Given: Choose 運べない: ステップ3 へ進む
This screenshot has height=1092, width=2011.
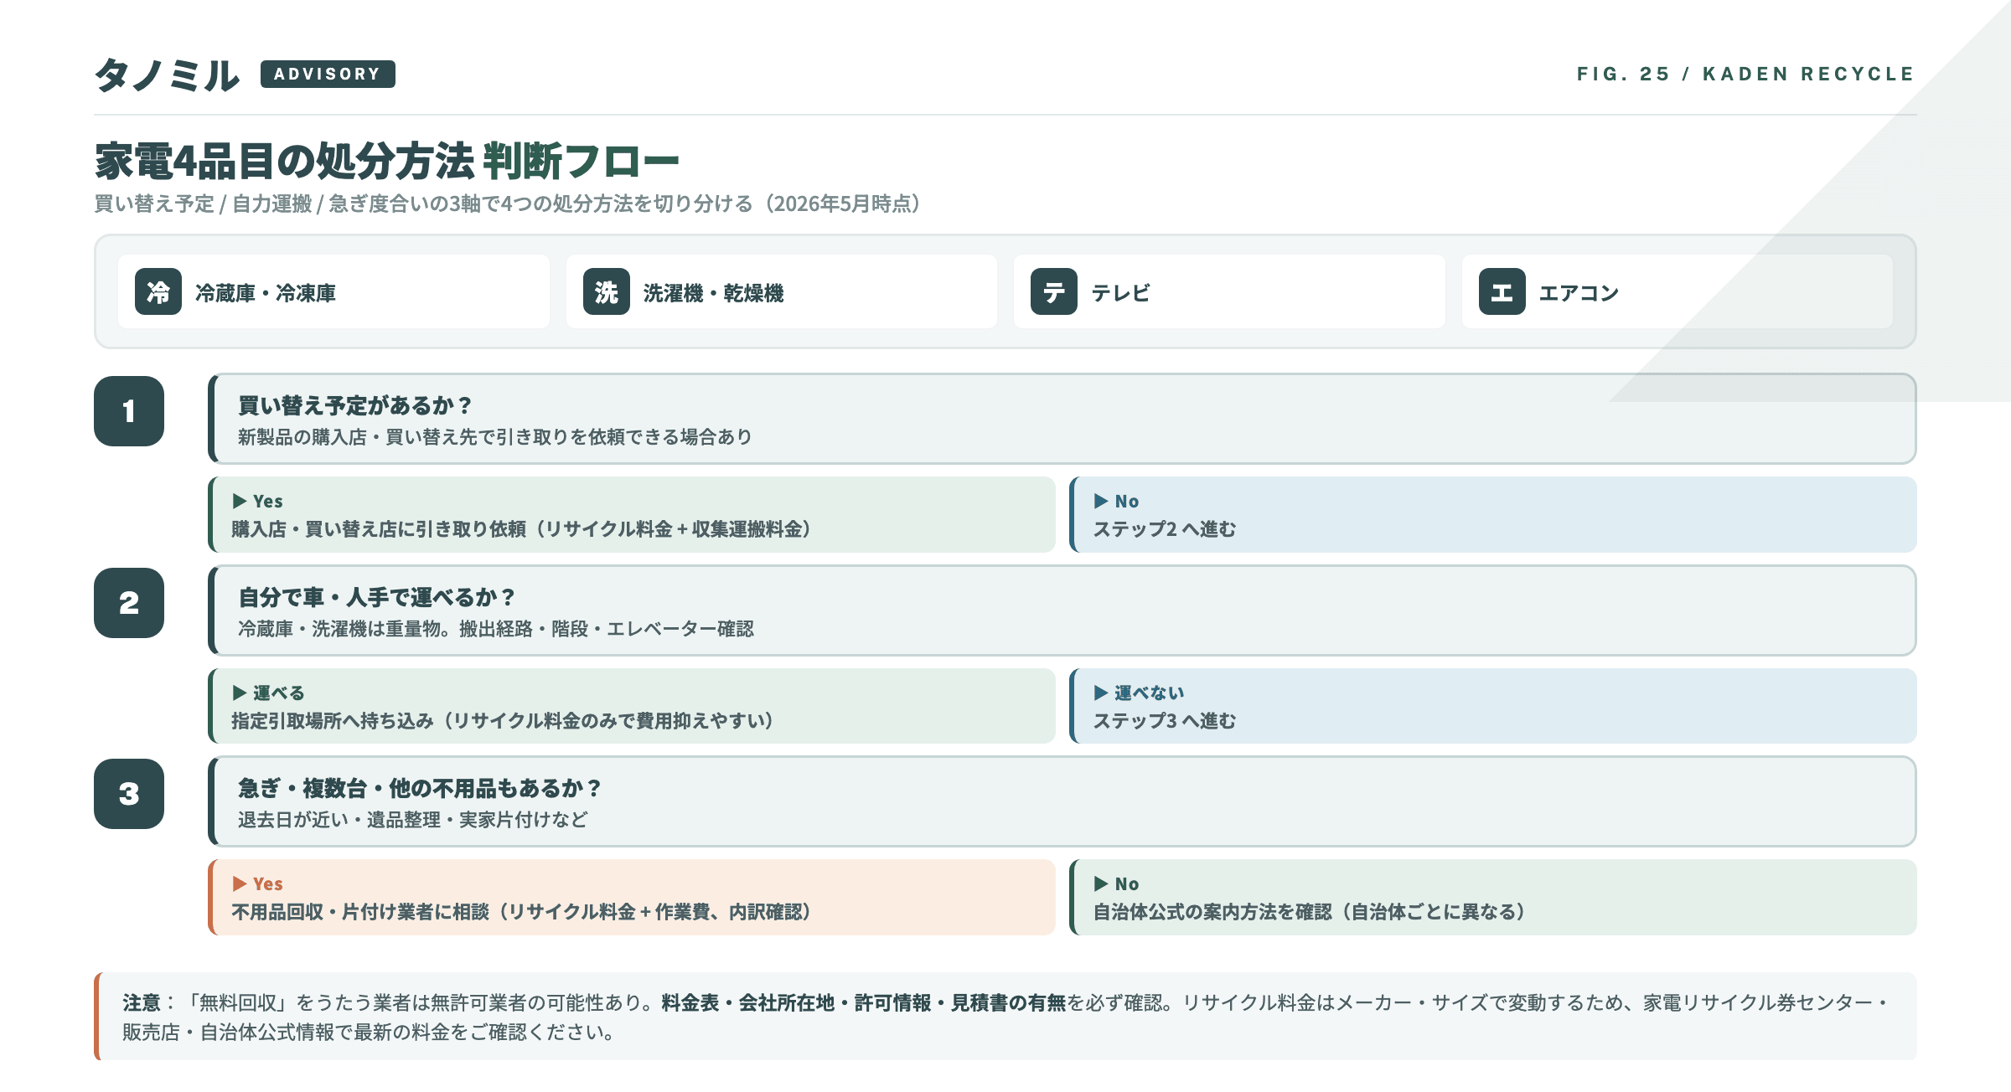Looking at the screenshot, I should (x=1493, y=706).
